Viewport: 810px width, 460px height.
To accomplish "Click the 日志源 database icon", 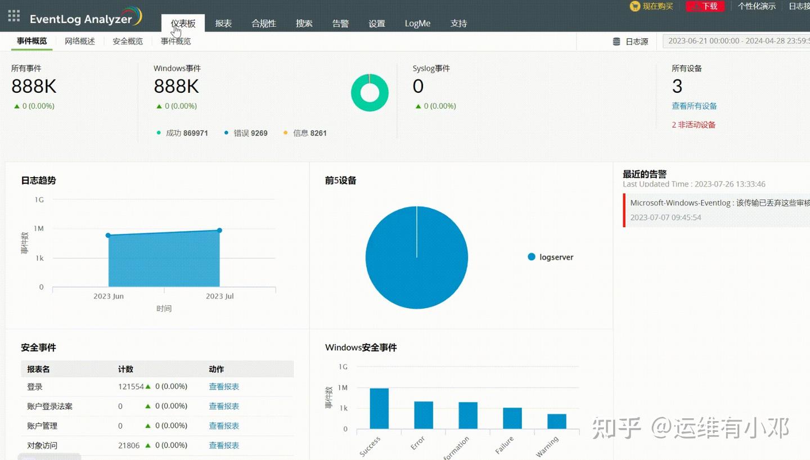I will point(616,42).
